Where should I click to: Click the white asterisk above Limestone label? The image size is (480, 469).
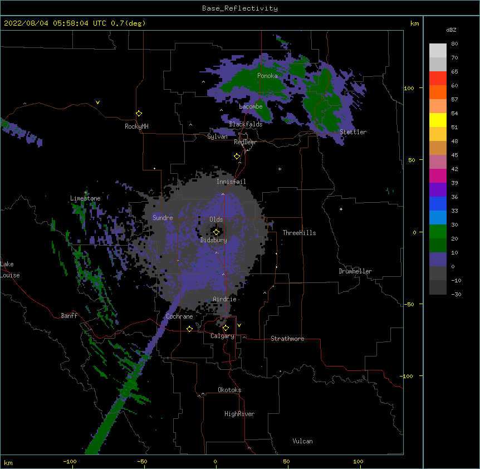tap(86, 193)
